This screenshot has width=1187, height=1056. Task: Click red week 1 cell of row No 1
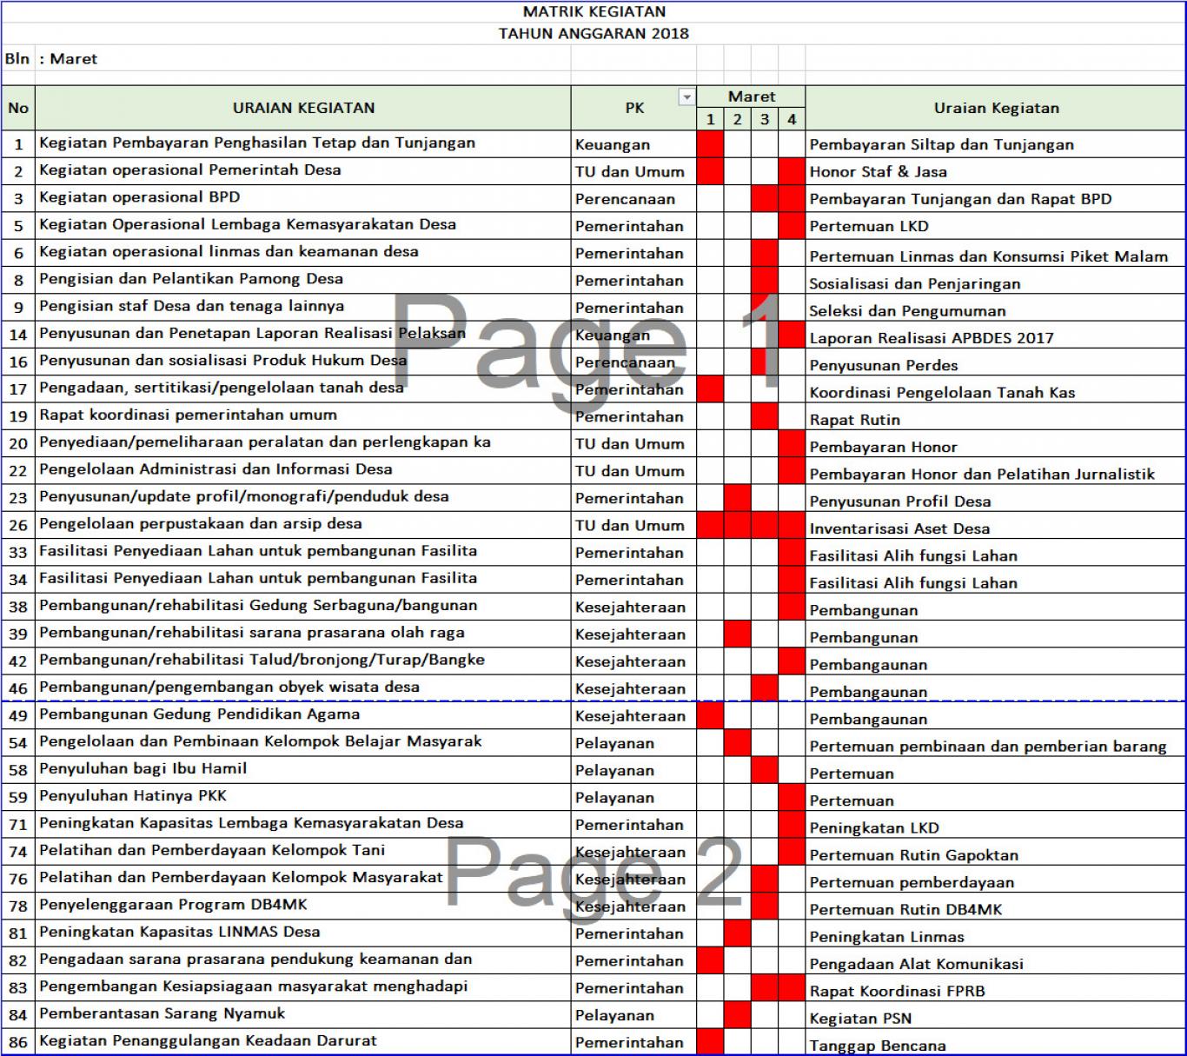click(710, 144)
